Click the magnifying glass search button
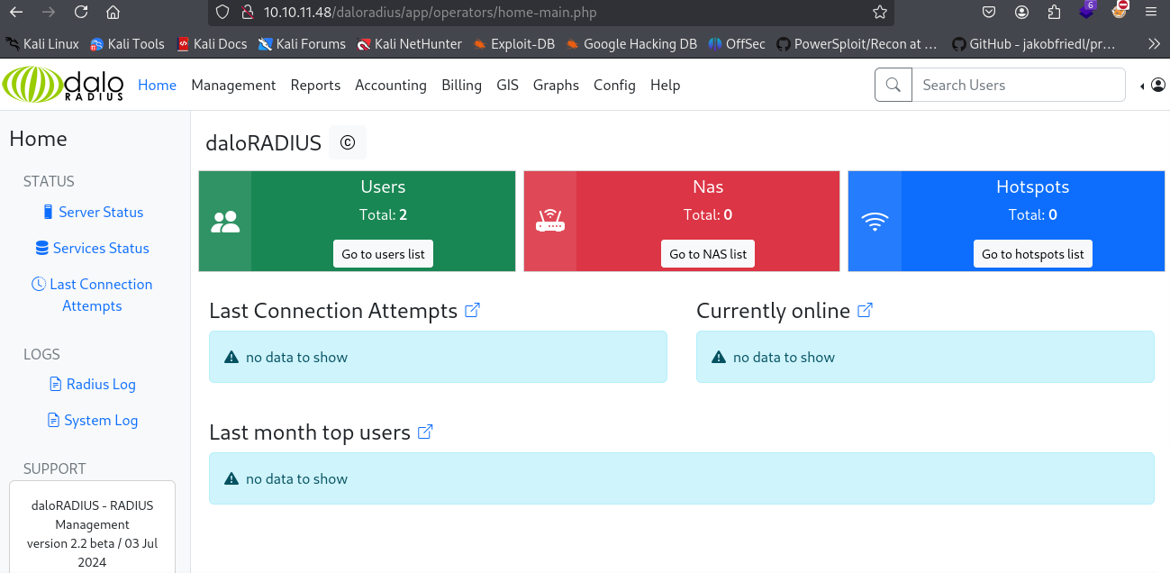 click(x=893, y=85)
